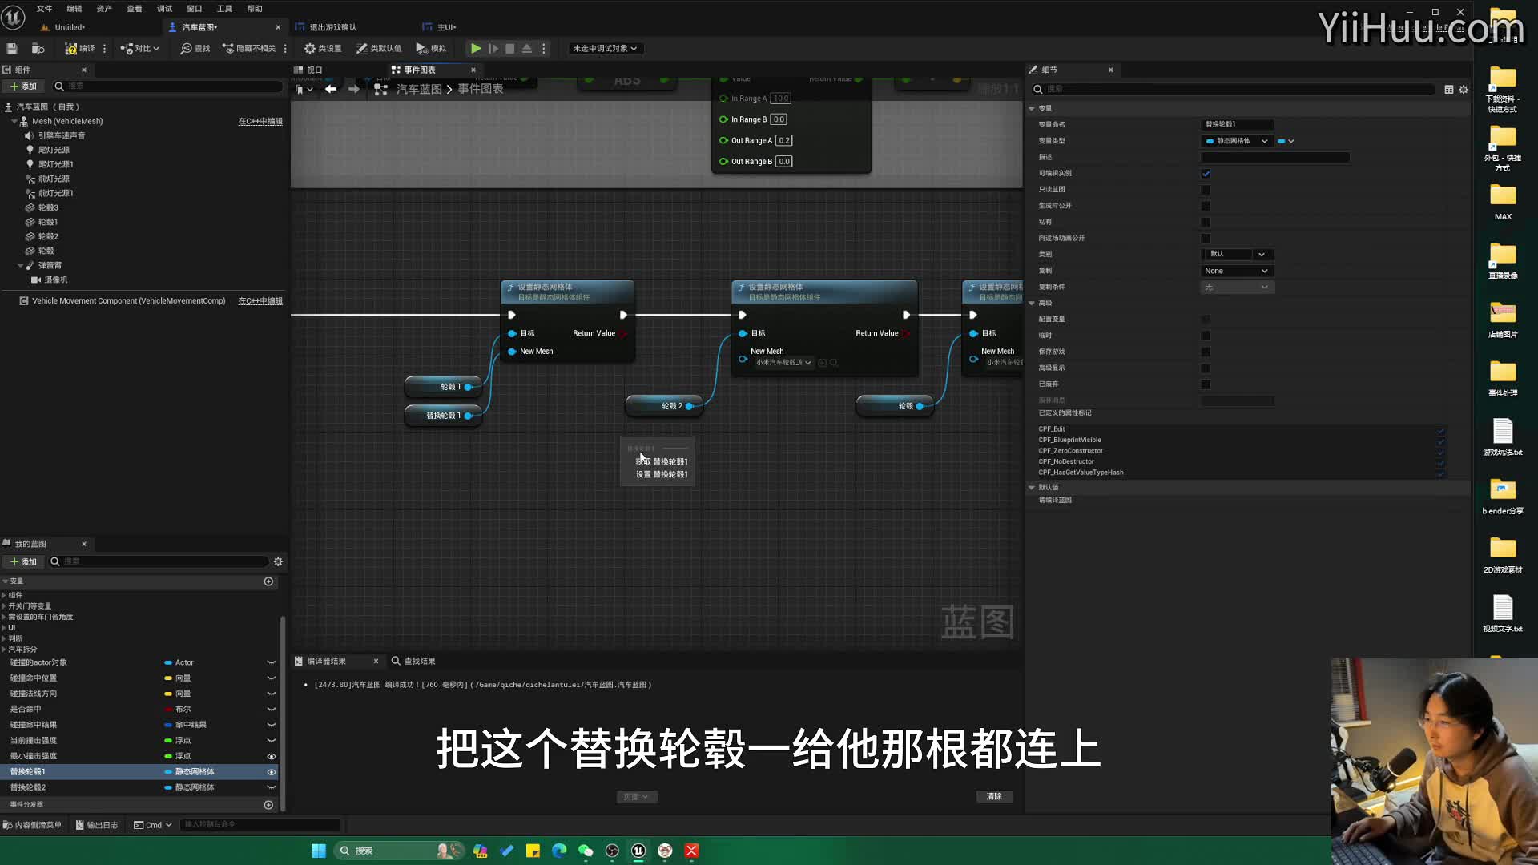Switch to 查找结果 tab
The height and width of the screenshot is (865, 1538).
coord(419,662)
